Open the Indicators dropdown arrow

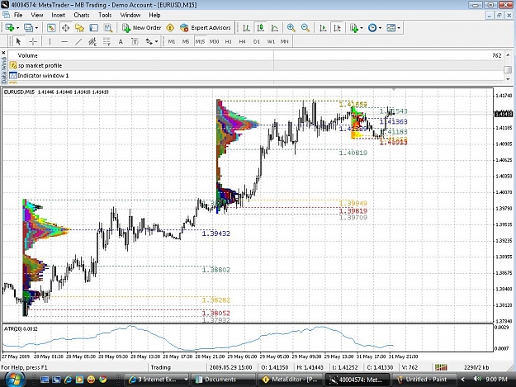pos(362,28)
